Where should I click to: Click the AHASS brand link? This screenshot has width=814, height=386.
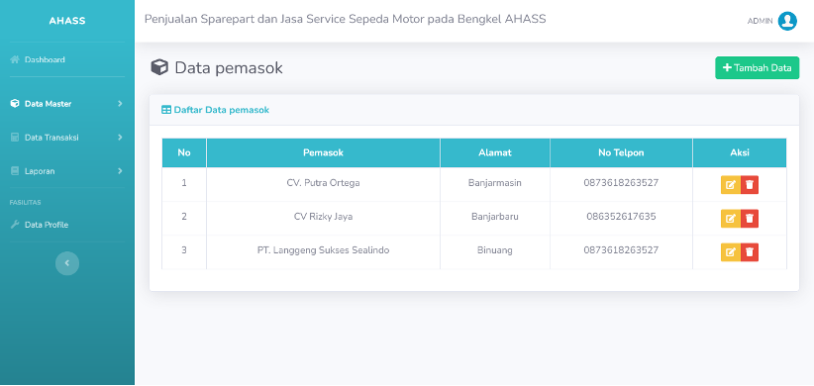click(x=67, y=21)
